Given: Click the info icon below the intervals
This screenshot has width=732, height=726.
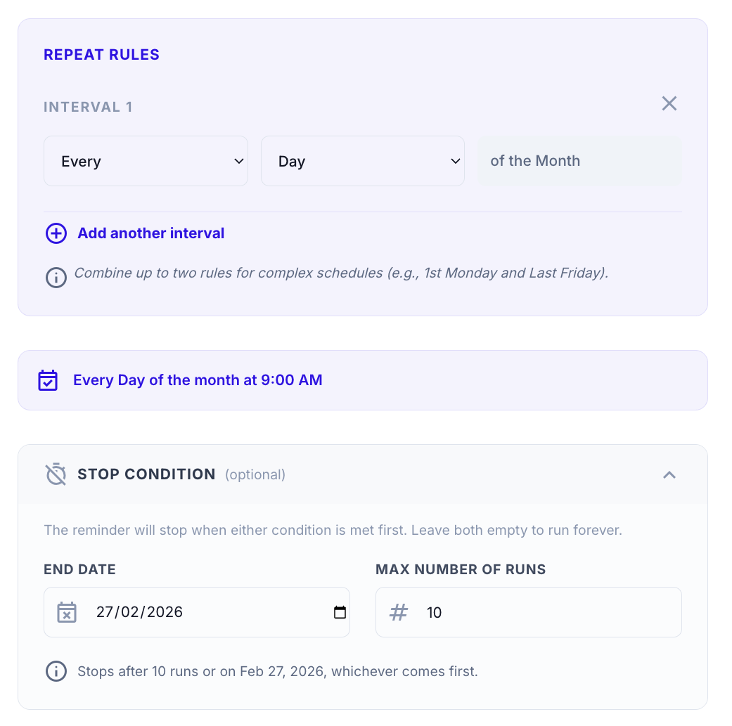Looking at the screenshot, I should [56, 278].
